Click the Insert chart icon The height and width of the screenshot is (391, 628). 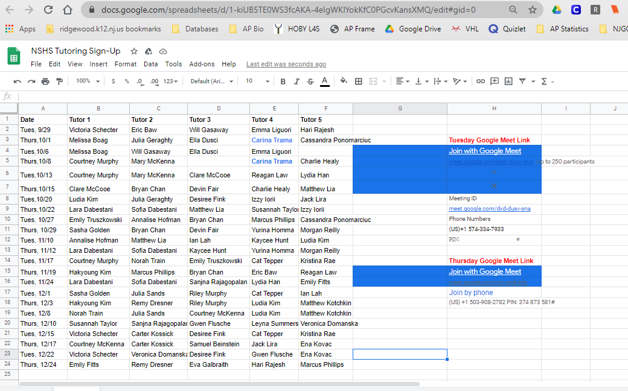(x=508, y=81)
